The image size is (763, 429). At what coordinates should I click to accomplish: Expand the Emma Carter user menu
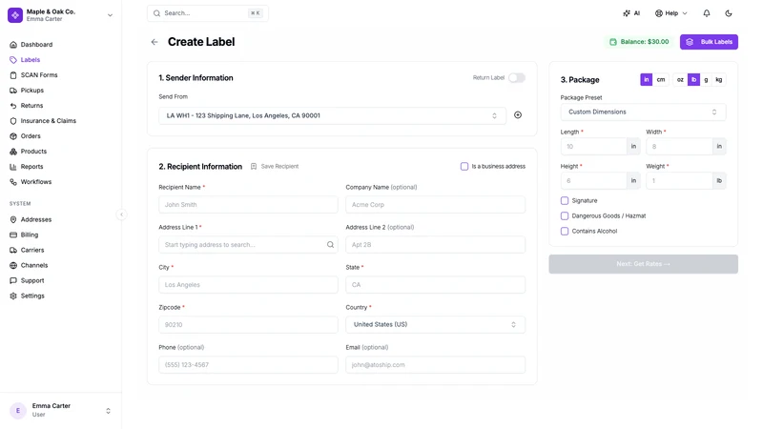108,411
